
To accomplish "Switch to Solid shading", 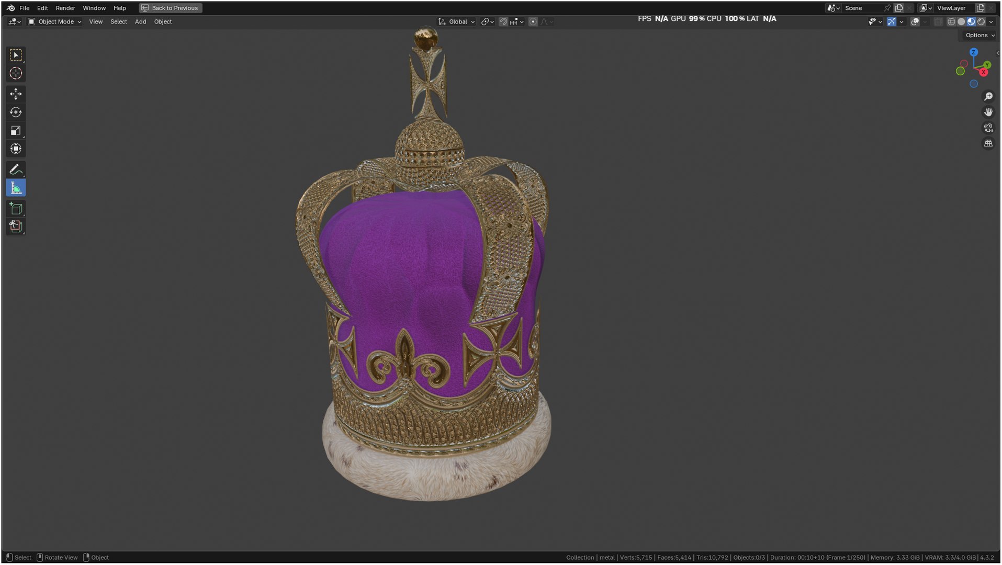I will 961,21.
